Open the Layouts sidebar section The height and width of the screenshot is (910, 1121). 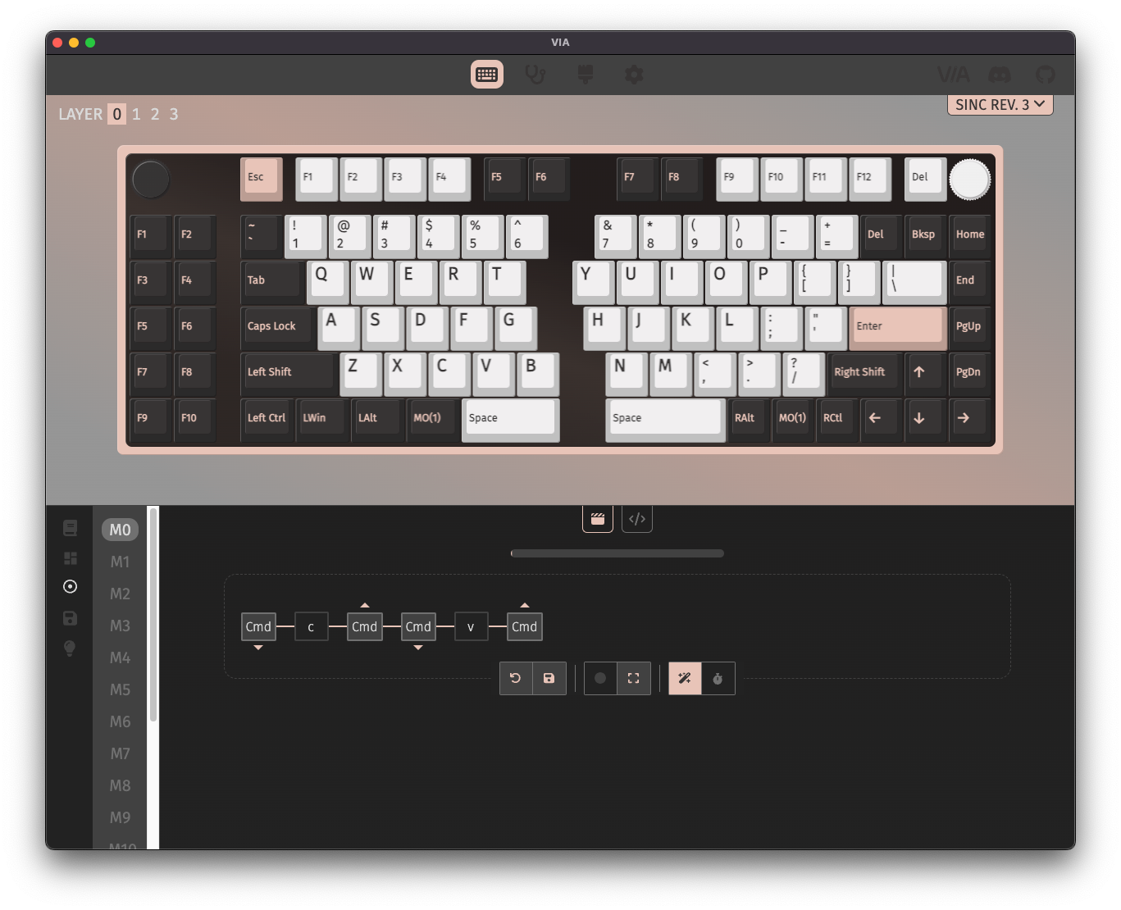[x=71, y=558]
